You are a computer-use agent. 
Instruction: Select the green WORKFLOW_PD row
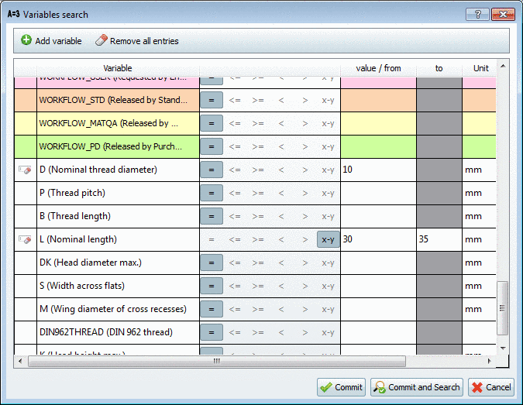pos(118,146)
